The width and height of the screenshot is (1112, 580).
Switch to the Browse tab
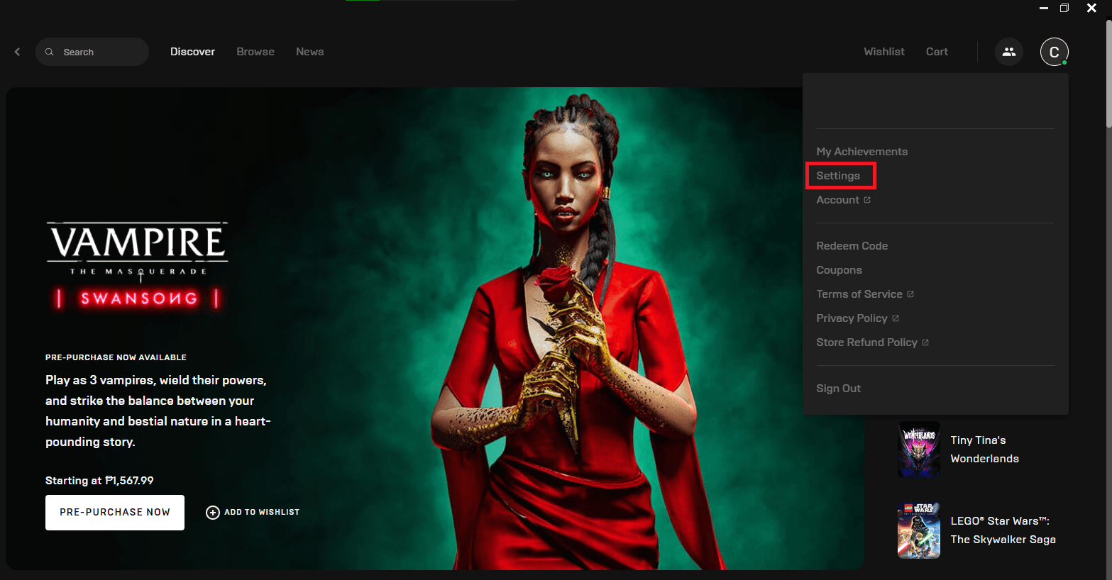[x=255, y=52]
